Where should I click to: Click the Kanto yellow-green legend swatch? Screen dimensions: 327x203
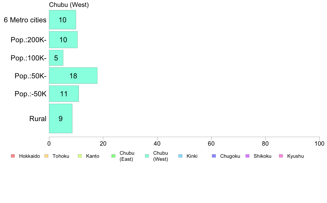[80, 156]
